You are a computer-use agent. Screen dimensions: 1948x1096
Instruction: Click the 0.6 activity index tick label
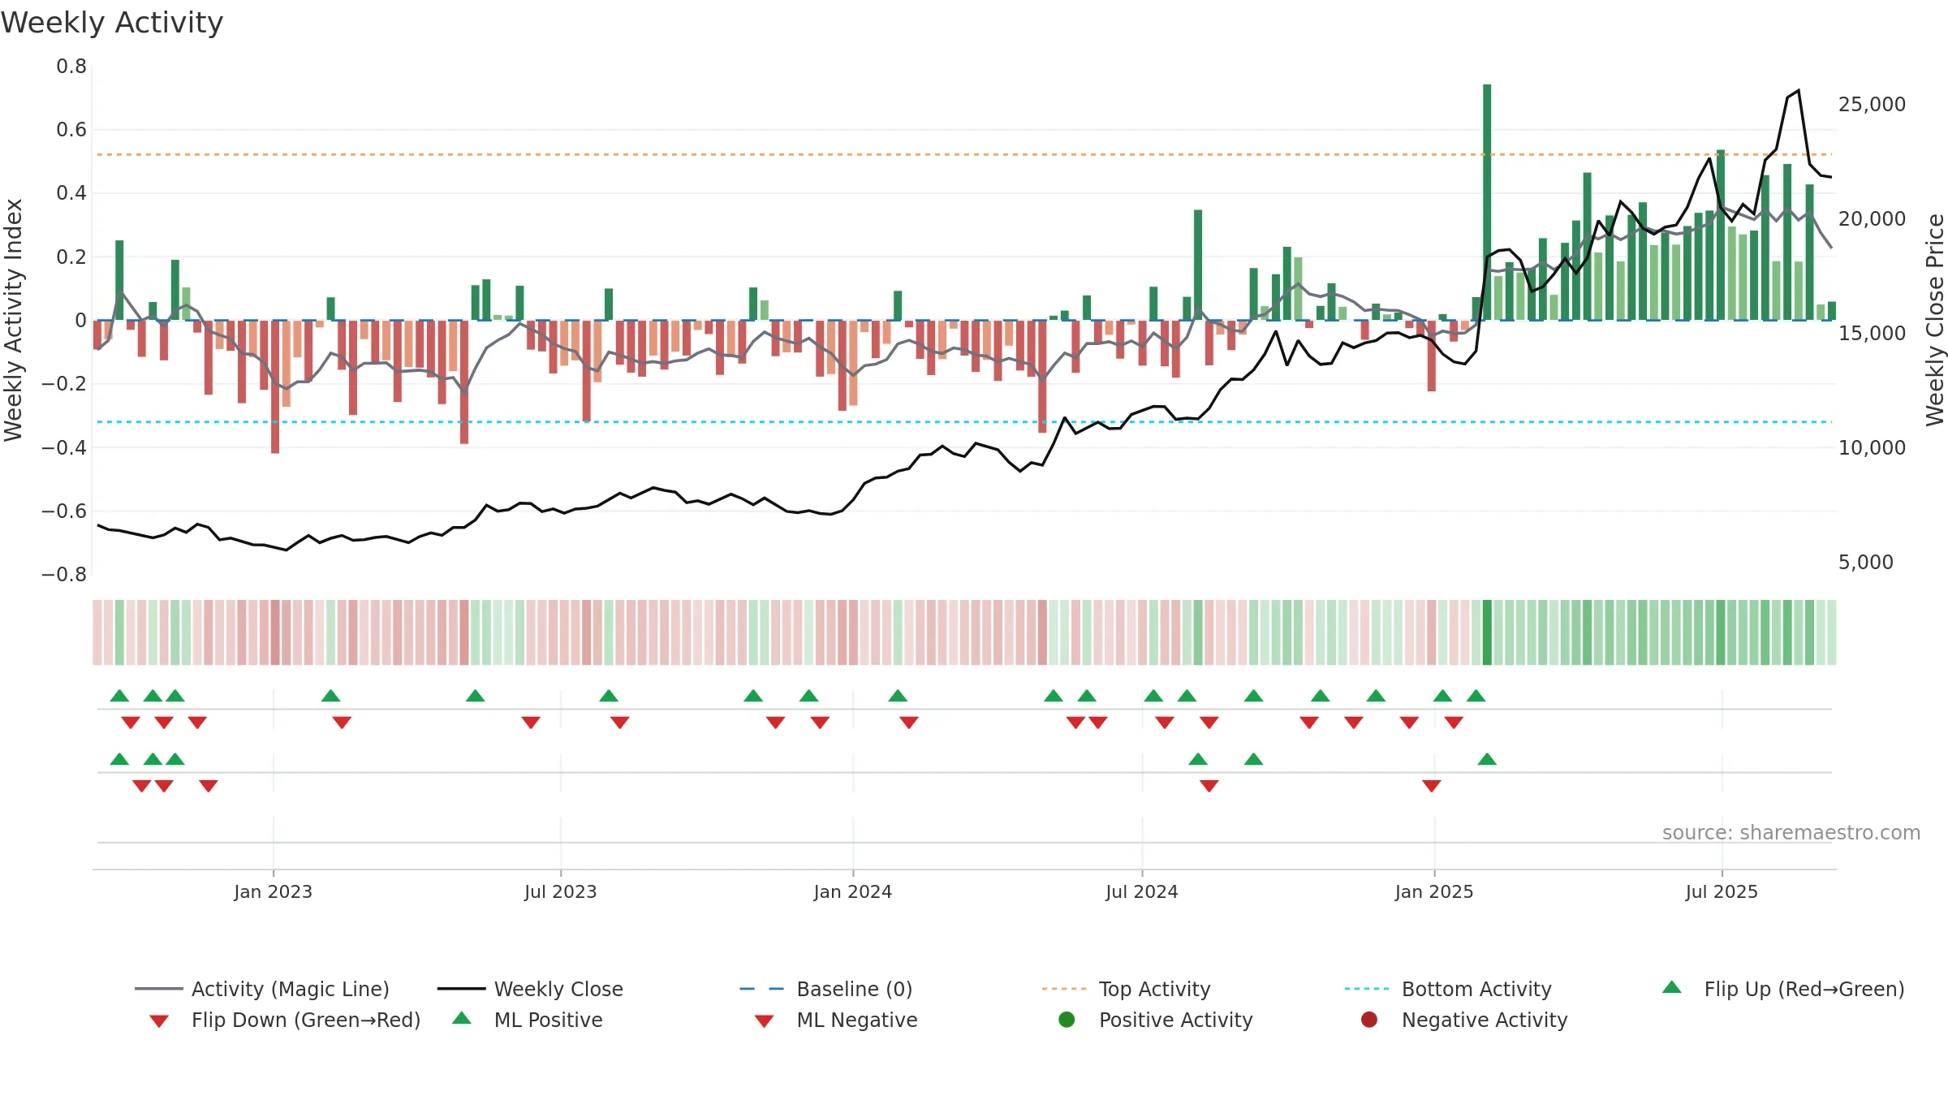pyautogui.click(x=71, y=130)
